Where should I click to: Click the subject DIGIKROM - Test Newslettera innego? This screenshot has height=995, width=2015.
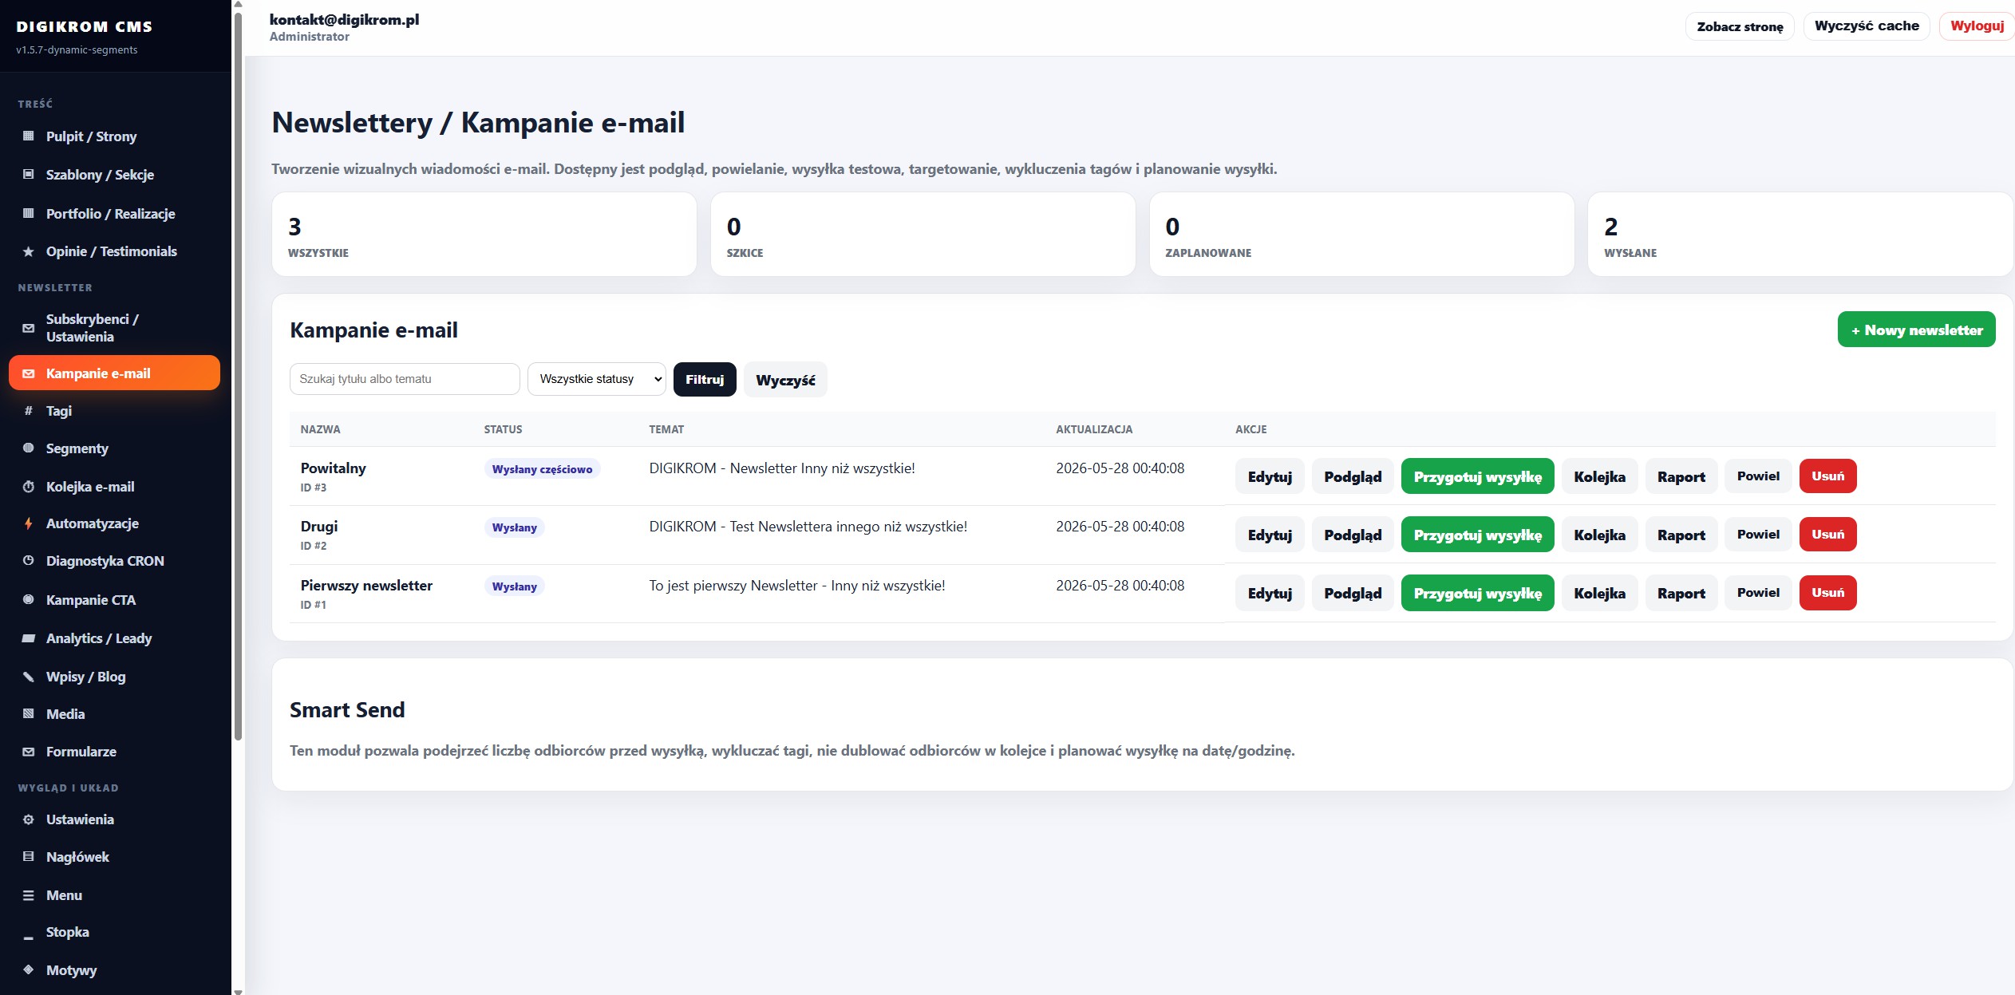click(808, 527)
